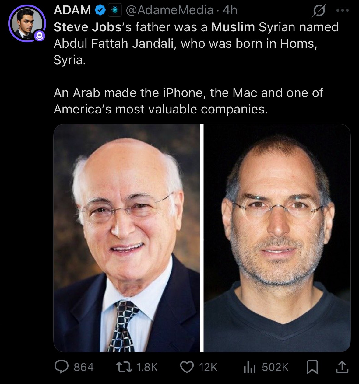The height and width of the screenshot is (384, 359).
Task: Open the right photo with glasses
Action: (277, 238)
